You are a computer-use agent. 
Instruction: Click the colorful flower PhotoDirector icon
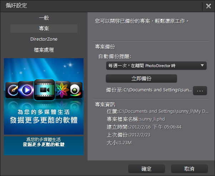[62, 90]
